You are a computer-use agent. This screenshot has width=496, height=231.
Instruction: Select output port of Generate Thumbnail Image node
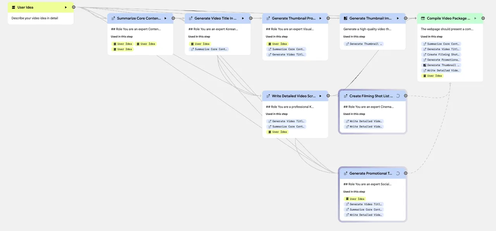pyautogui.click(x=406, y=18)
